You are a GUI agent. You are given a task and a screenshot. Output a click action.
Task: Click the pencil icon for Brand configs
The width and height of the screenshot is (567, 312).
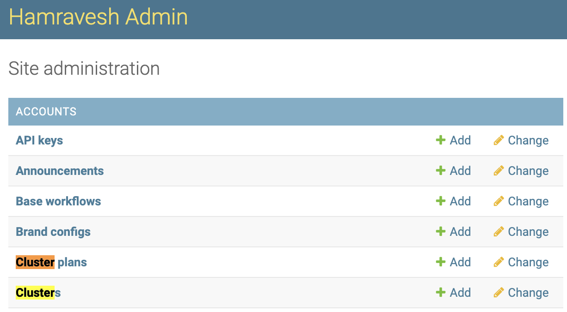(x=499, y=232)
